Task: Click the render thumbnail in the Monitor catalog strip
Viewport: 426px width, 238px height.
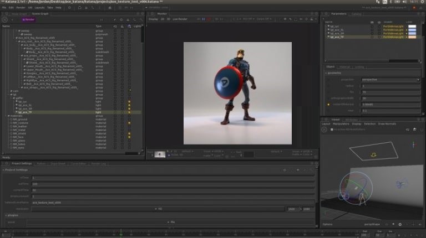Action: pyautogui.click(x=160, y=154)
